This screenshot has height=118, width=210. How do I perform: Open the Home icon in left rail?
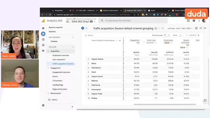(x=43, y=28)
